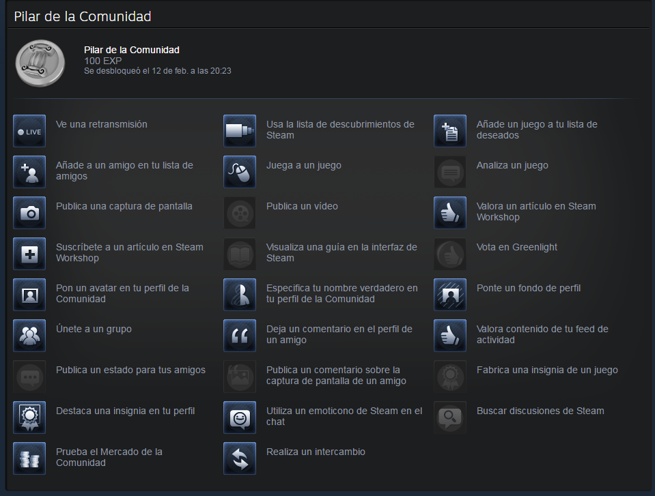Select 'Buscar discusiones de Steam' text
655x496 pixels.
[540, 411]
